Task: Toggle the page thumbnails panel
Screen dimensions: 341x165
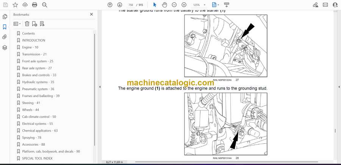Action: [x=5, y=17]
